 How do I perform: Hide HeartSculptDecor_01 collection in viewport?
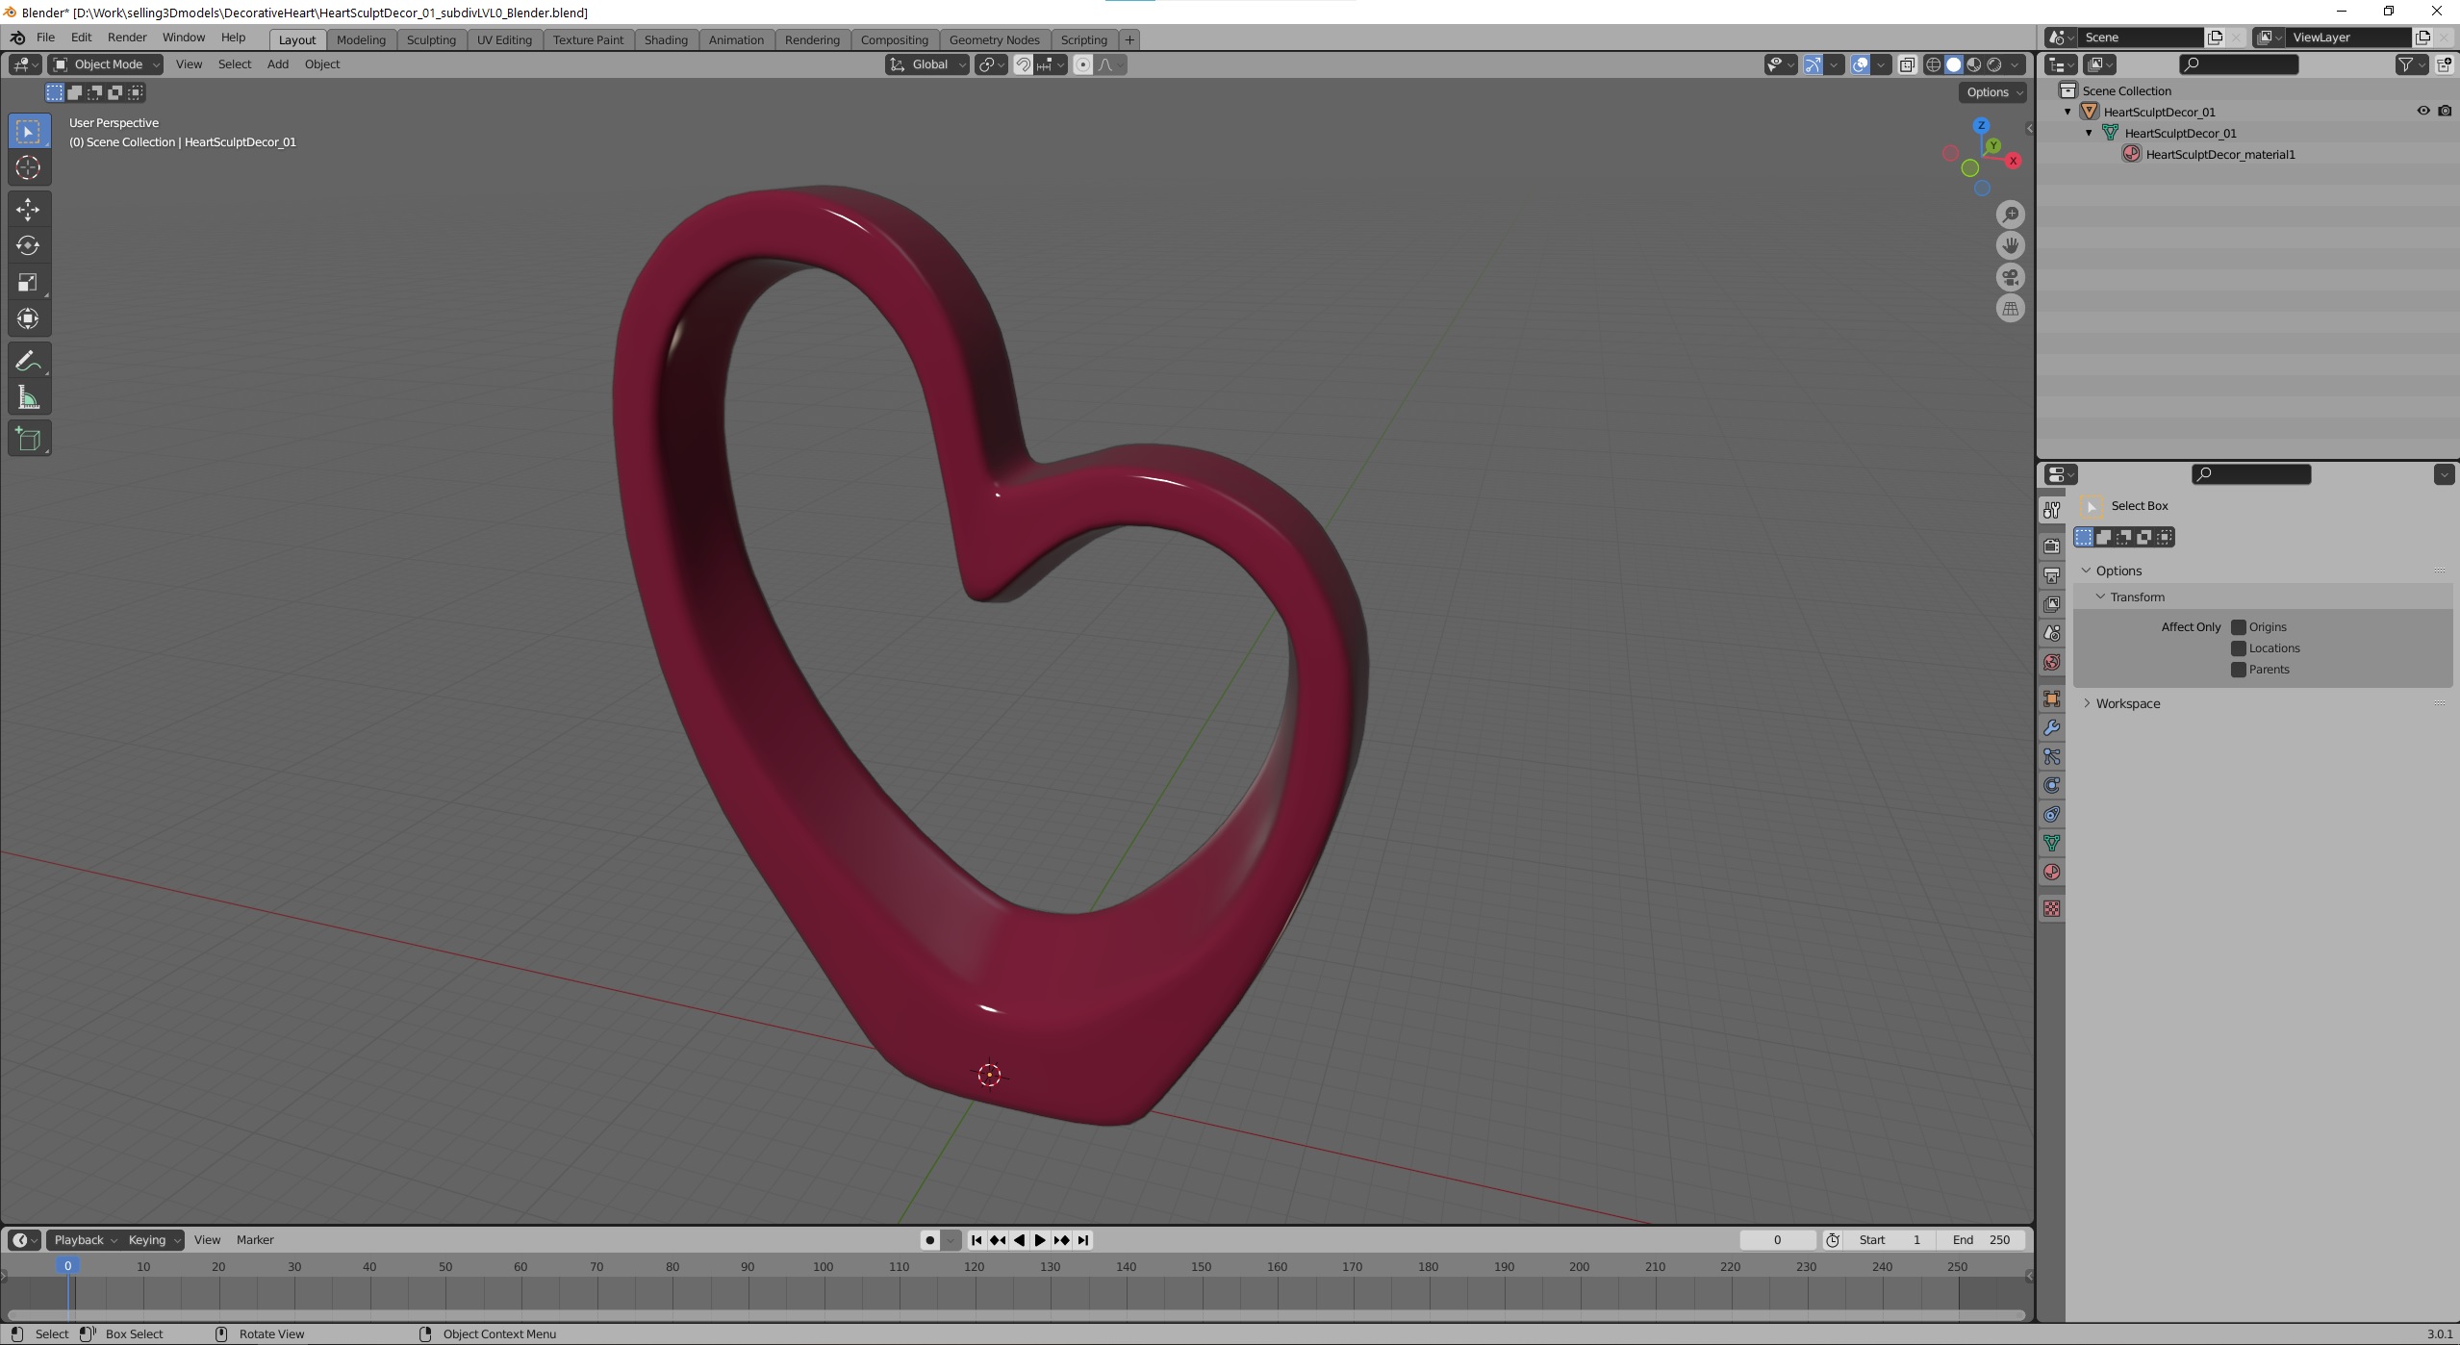coord(2422,112)
